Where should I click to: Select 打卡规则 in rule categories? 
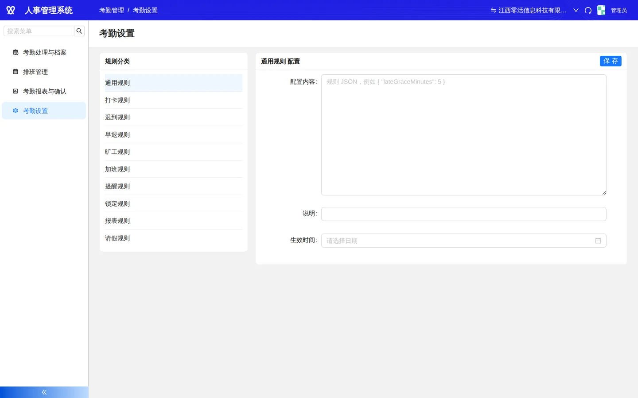pos(174,100)
